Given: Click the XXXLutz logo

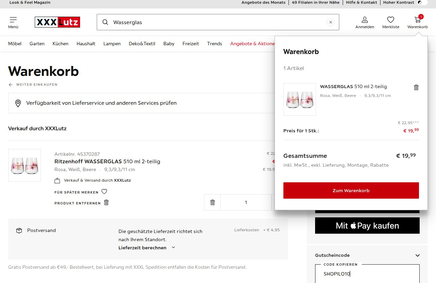Looking at the screenshot, I should coord(57,22).
